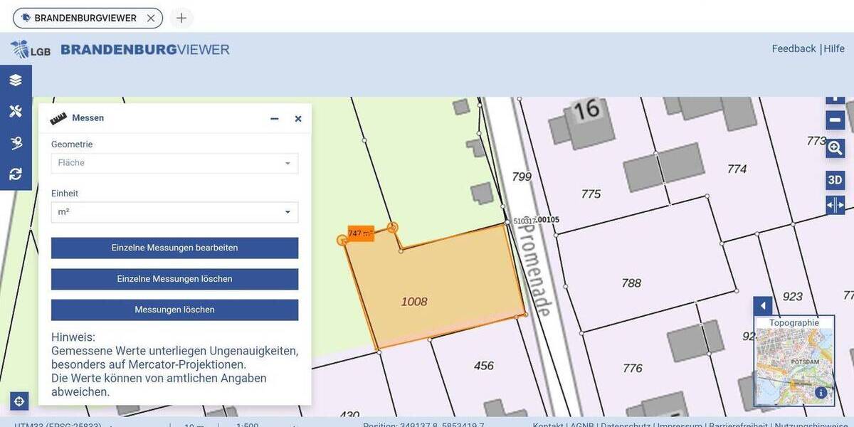Collapse the Topographie overview map panel
The width and height of the screenshot is (854, 427).
coord(762,305)
